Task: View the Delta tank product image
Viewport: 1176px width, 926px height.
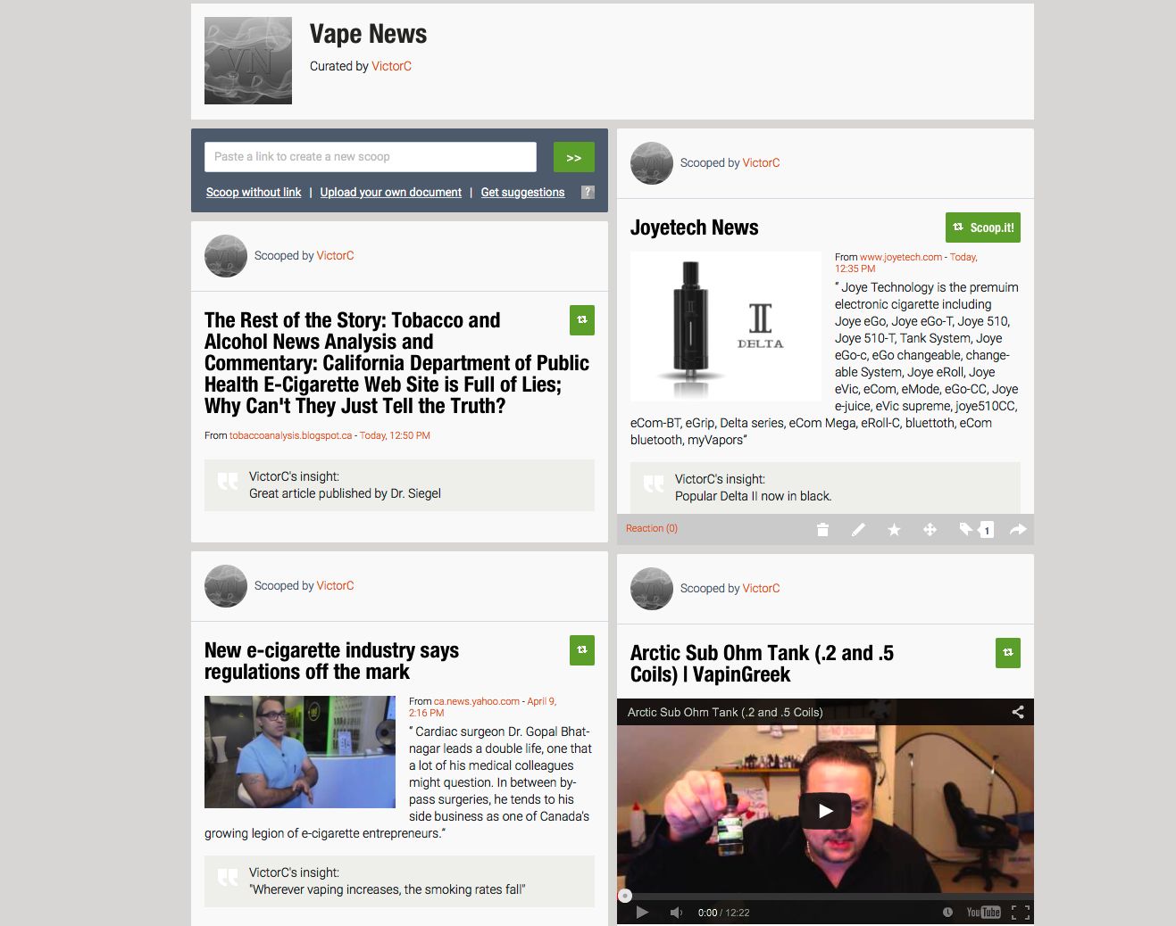Action: point(726,327)
